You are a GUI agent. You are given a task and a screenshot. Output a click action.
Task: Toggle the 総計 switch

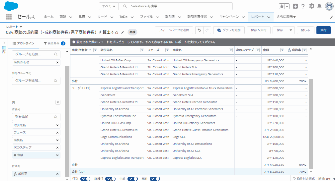pos(155,179)
